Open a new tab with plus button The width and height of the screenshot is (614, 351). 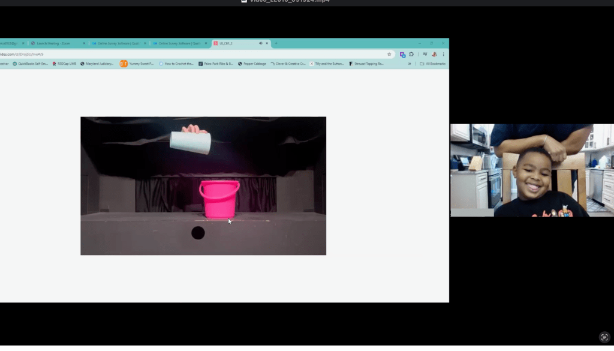coord(276,43)
